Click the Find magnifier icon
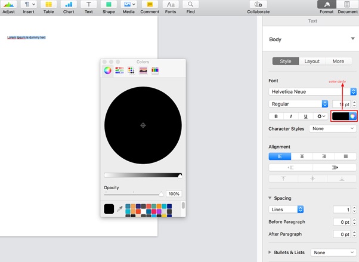The image size is (359, 262). [190, 4]
